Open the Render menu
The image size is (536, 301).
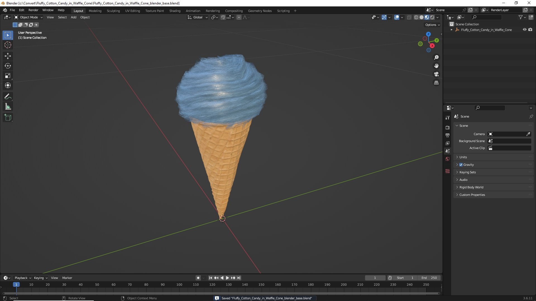click(x=33, y=10)
